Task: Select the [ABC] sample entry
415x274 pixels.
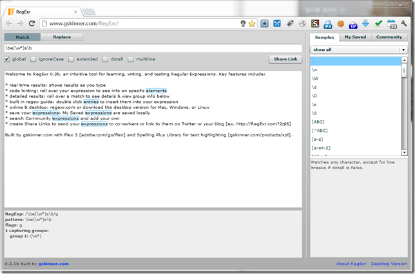Action: (356, 122)
